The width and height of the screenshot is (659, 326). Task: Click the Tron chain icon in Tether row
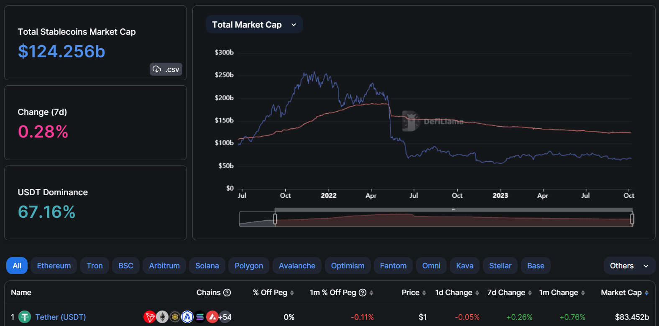point(149,317)
